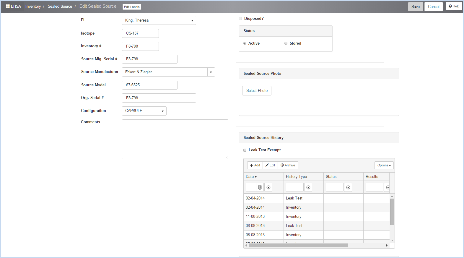Click the EHSA grid home icon

pos(8,6)
